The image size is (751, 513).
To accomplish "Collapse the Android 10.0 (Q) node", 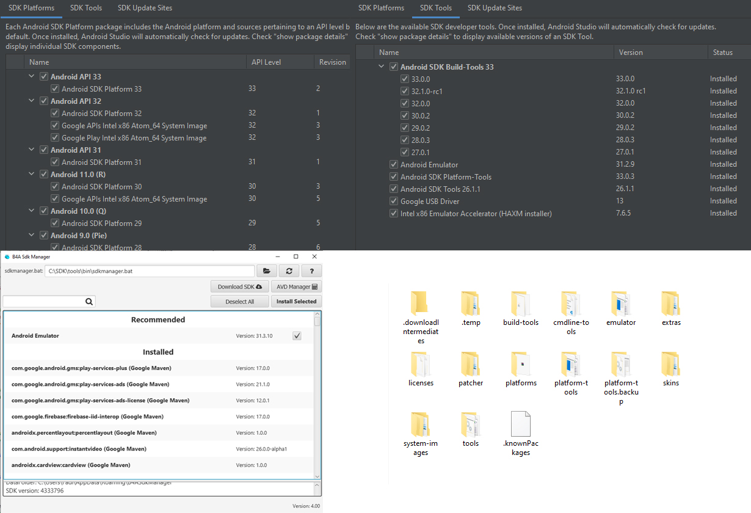I will [32, 211].
